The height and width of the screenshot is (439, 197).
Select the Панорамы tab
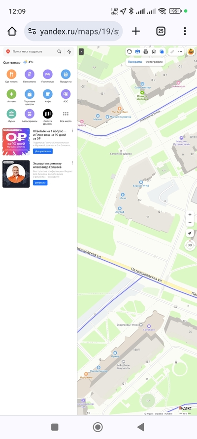[135, 62]
